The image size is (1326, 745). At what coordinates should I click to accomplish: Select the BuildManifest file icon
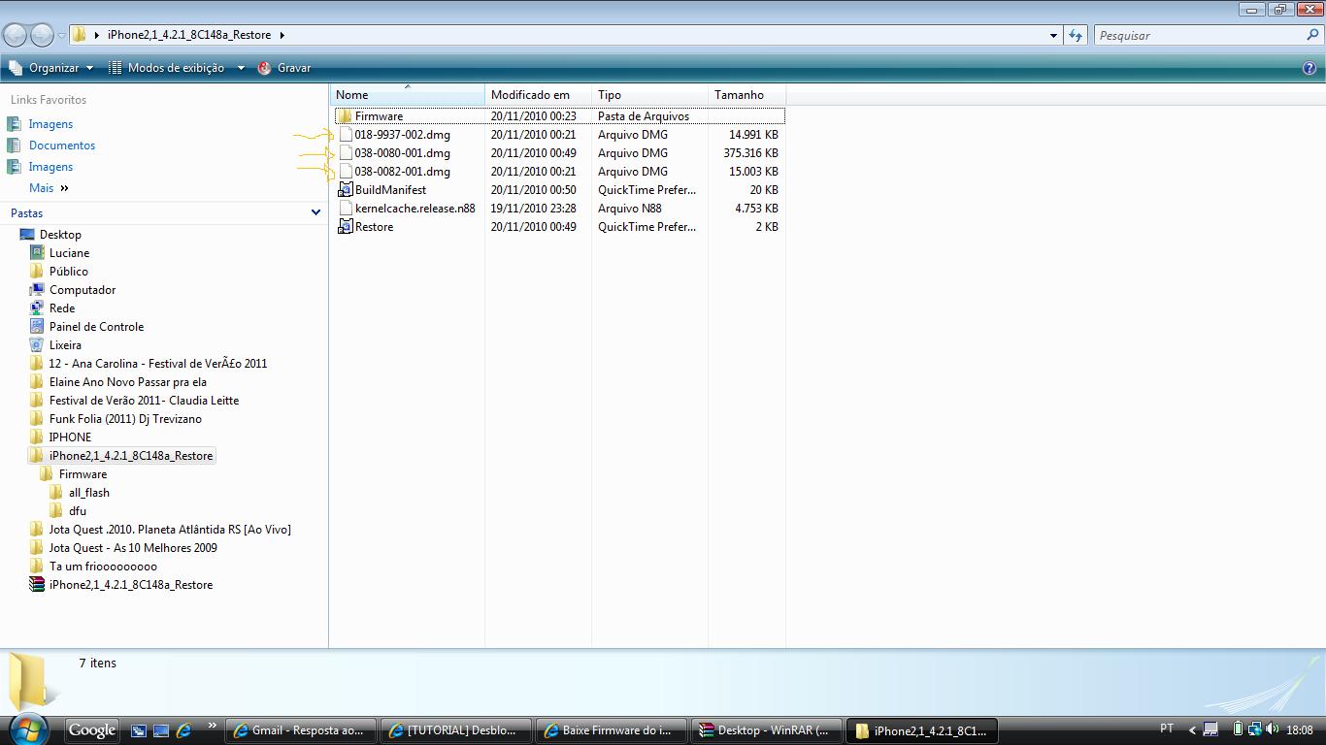[345, 190]
